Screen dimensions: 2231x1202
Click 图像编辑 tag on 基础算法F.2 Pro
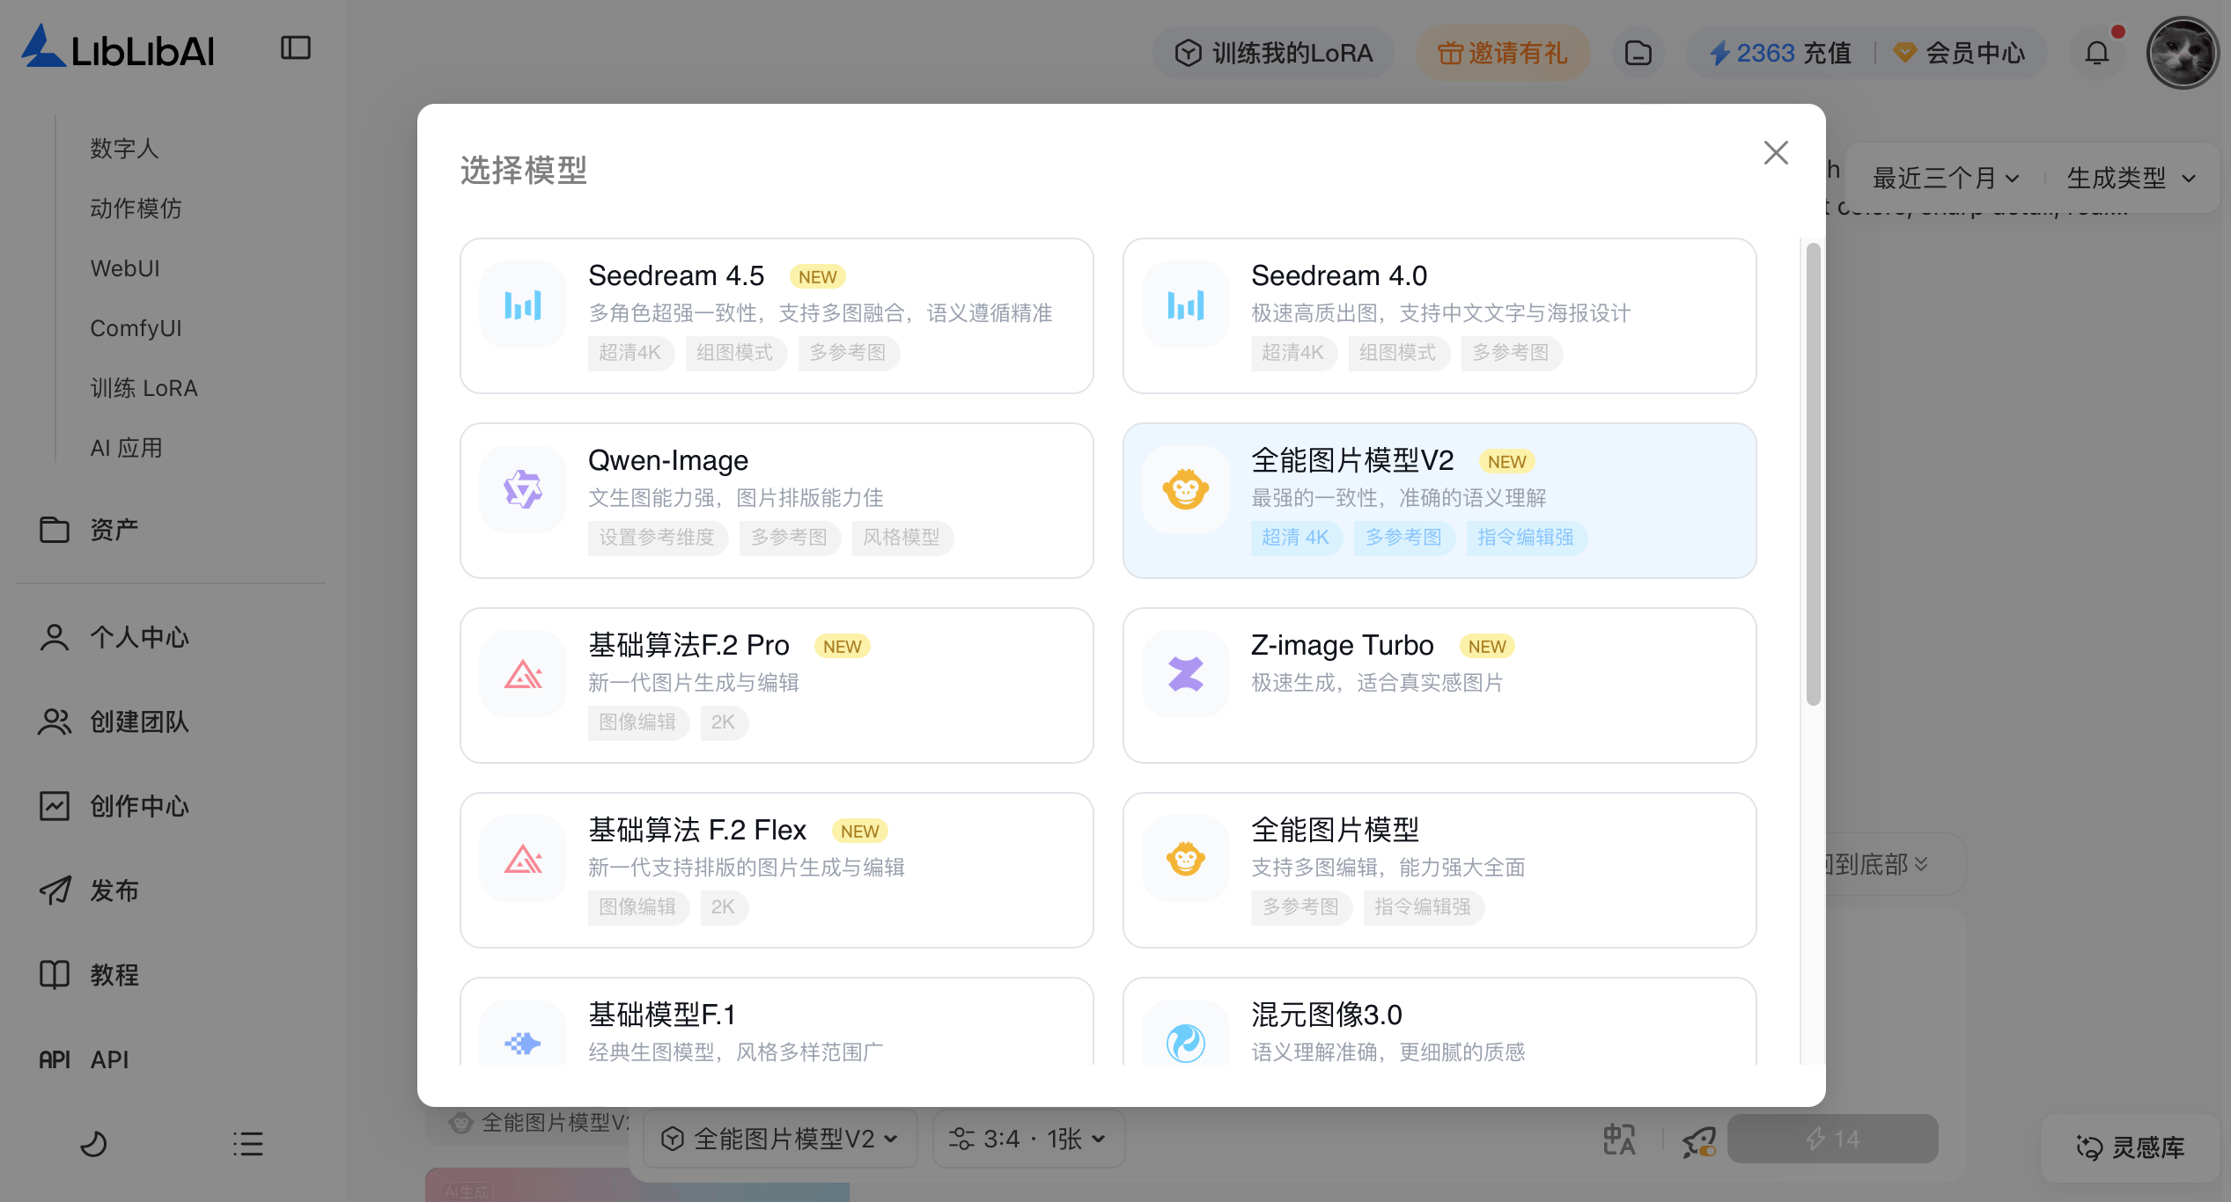(x=638, y=722)
